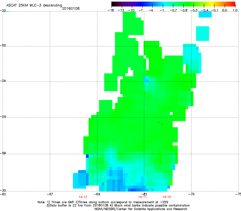Select the -0.6 color scale label
The height and width of the screenshot is (211, 241).
coord(183,10)
